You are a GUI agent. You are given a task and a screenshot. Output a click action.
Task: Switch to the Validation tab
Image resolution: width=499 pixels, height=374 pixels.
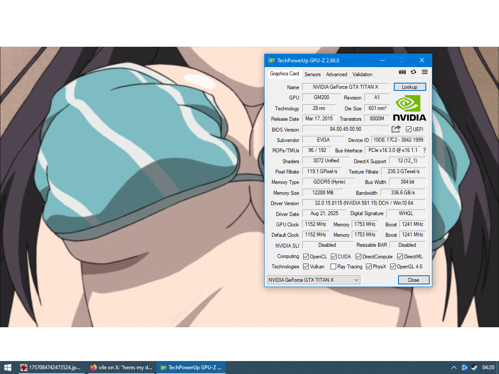coord(362,74)
